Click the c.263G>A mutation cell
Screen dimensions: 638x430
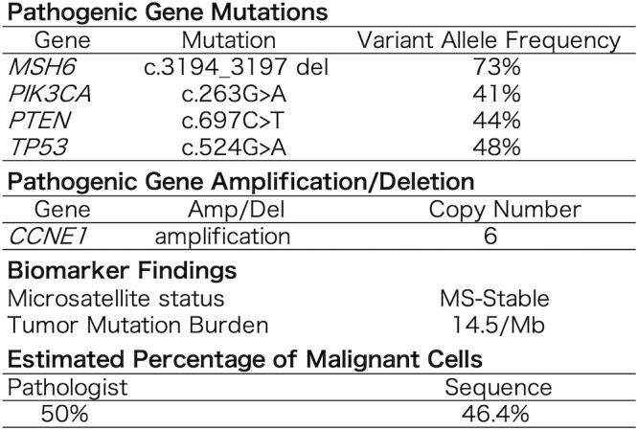pyautogui.click(x=229, y=94)
